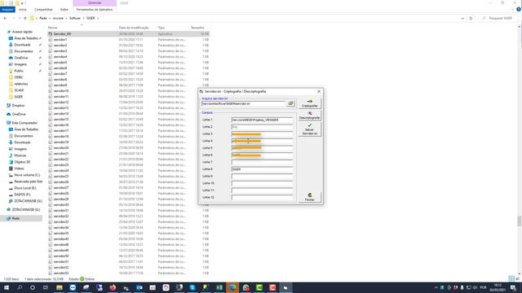The height and width of the screenshot is (293, 522).
Task: Close the Criptografa / Descriptografa dialog
Action: [x=319, y=91]
